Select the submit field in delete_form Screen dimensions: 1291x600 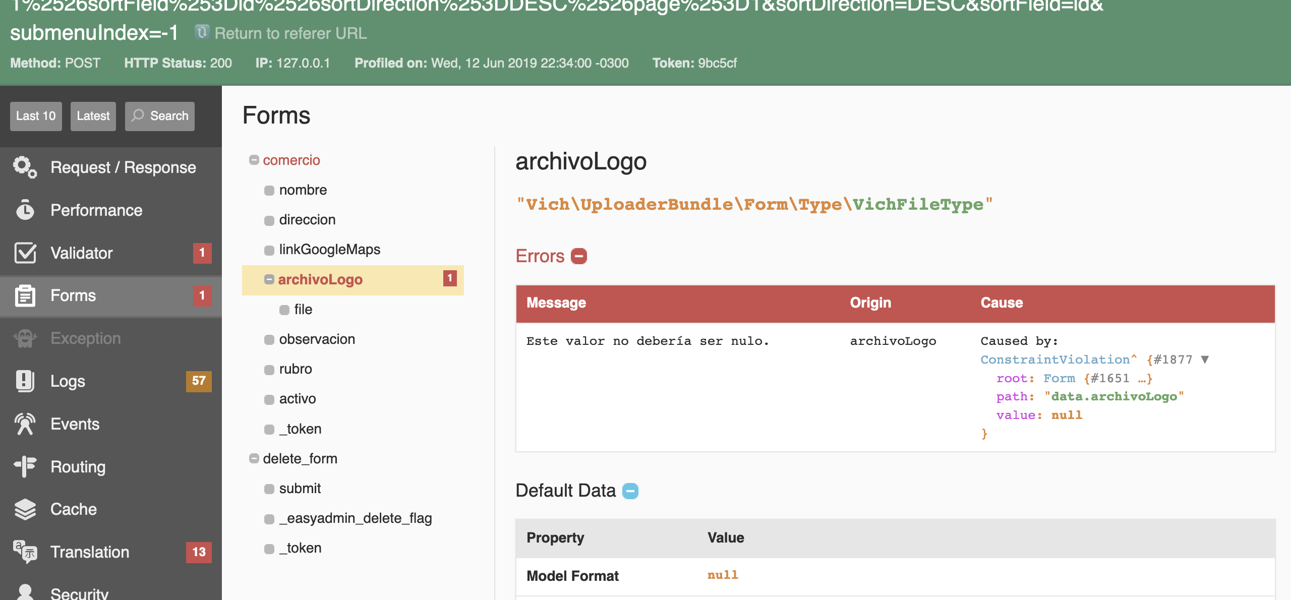[300, 489]
